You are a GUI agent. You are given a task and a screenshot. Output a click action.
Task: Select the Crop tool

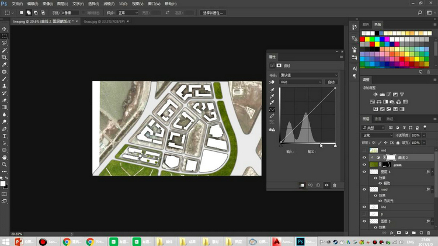[4, 57]
